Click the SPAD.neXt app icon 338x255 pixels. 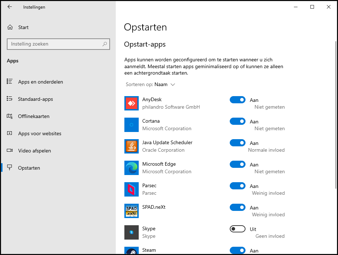coord(132,211)
